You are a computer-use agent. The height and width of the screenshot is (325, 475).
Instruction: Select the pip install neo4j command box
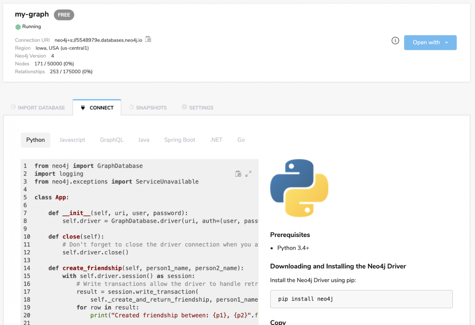[361, 299]
